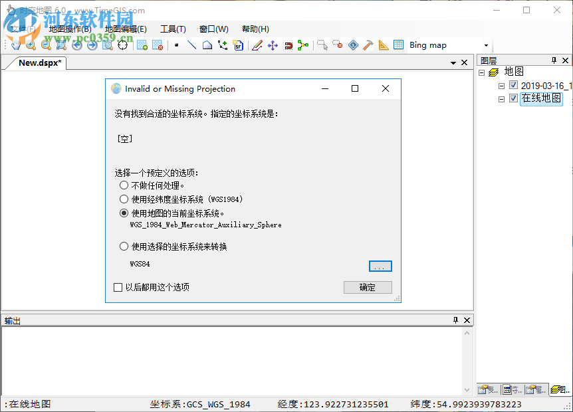
Task: Click the add layer icon with green plus
Action: tap(141, 45)
